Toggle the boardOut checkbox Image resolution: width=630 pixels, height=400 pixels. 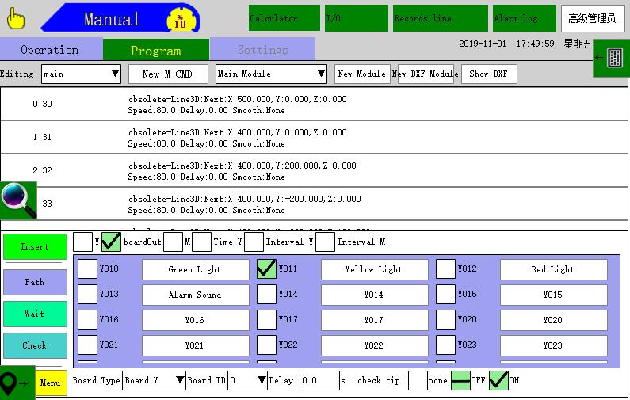click(x=111, y=242)
